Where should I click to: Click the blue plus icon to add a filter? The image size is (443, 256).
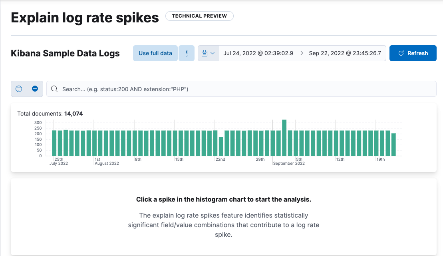34,88
